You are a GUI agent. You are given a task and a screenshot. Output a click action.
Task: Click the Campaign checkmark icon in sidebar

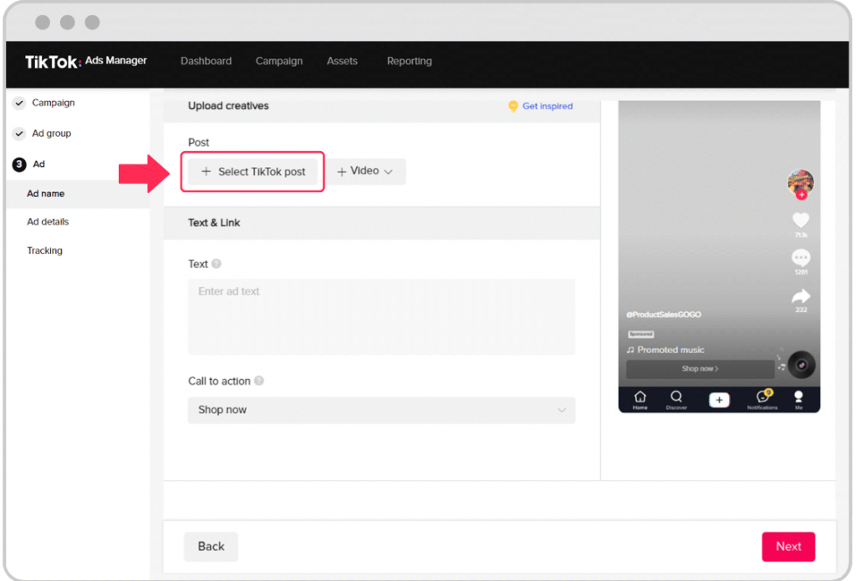point(19,103)
